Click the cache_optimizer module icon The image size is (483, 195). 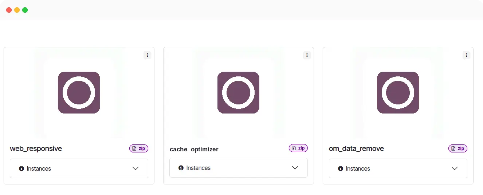point(239,92)
